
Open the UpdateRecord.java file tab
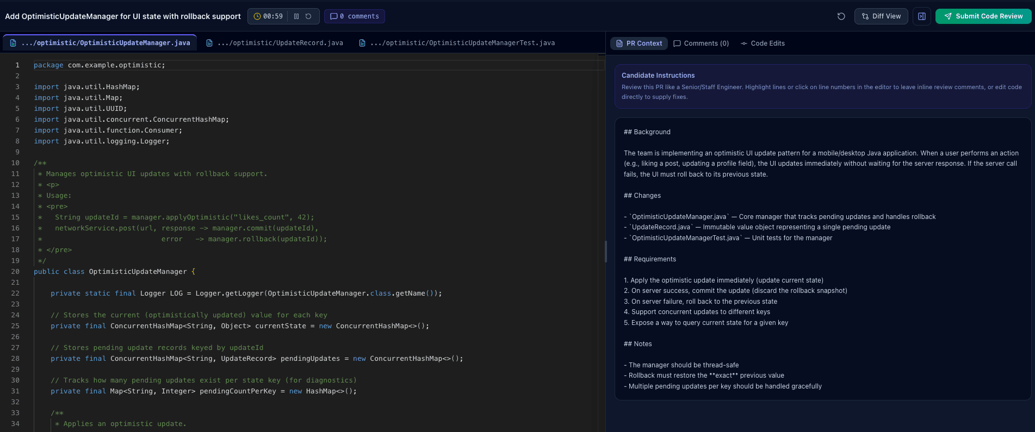pyautogui.click(x=275, y=43)
